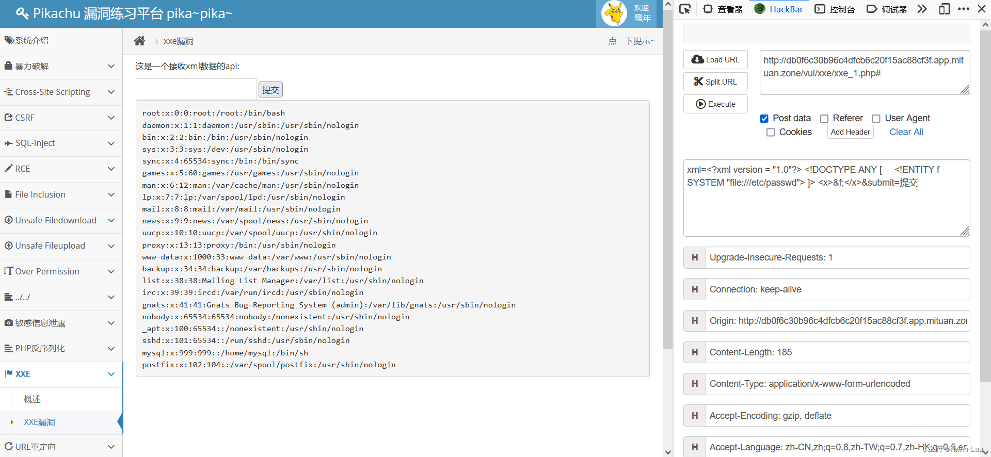Click into the HackBar URL textarea

pos(865,72)
